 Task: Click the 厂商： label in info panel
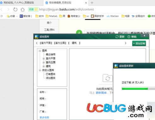click(x=43, y=112)
